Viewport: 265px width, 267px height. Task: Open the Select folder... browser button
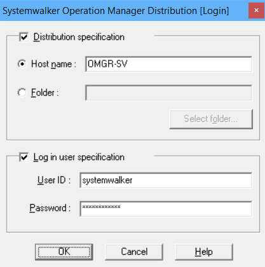point(211,119)
